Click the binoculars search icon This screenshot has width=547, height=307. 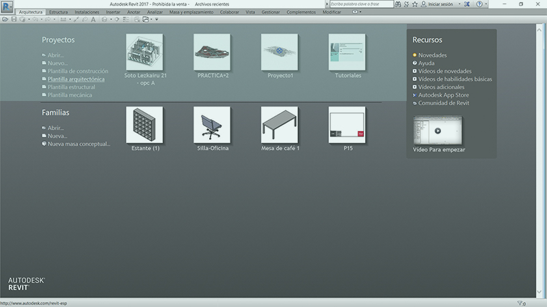tap(398, 4)
